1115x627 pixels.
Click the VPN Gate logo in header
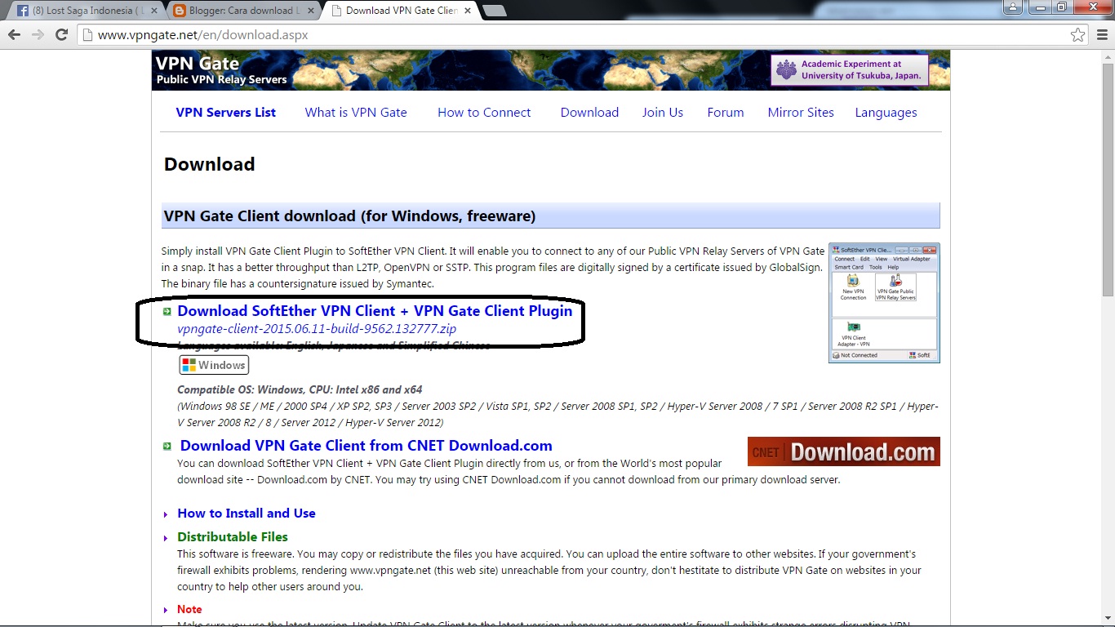click(221, 70)
